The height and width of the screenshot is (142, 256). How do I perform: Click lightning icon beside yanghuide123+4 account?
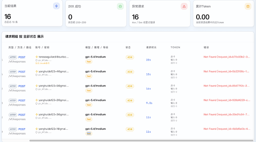coord(37,71)
